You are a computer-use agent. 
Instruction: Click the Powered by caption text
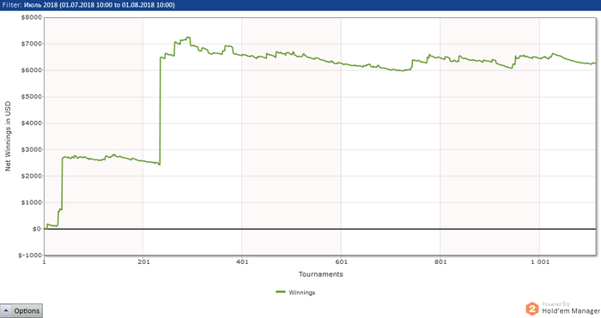pos(555,303)
